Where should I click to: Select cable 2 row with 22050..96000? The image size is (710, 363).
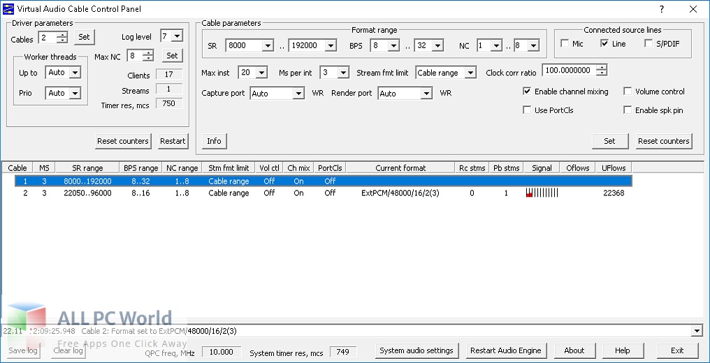point(324,193)
